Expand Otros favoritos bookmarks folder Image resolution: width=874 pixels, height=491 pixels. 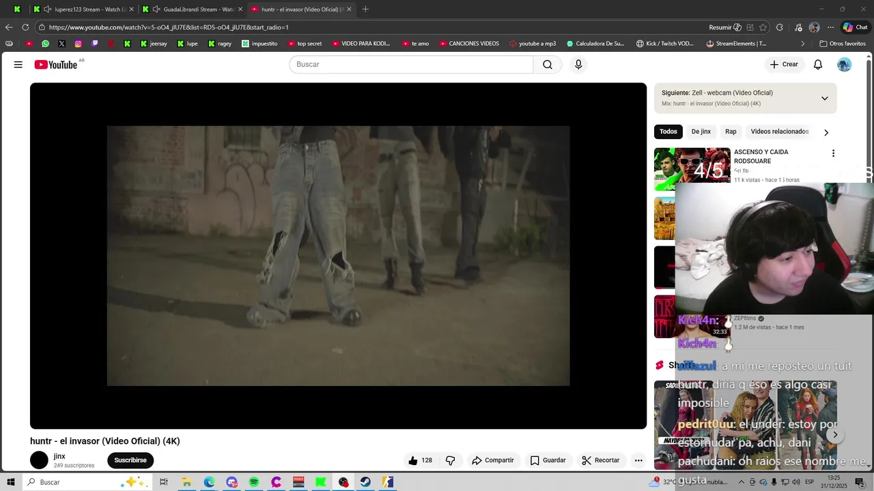point(843,44)
